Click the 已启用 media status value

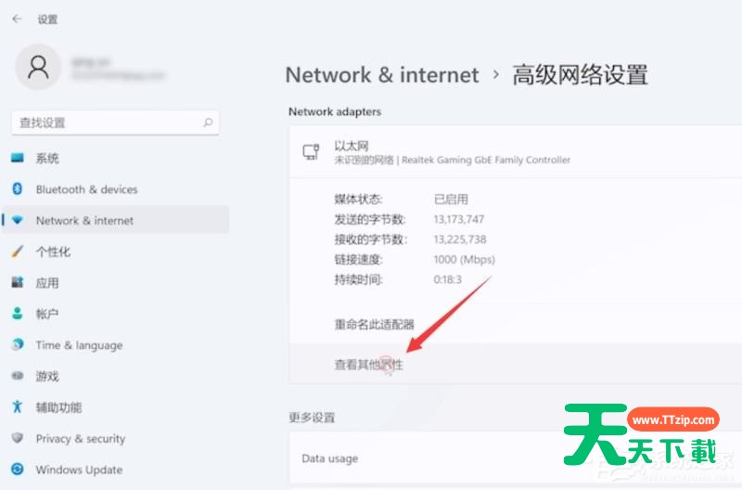coord(451,199)
